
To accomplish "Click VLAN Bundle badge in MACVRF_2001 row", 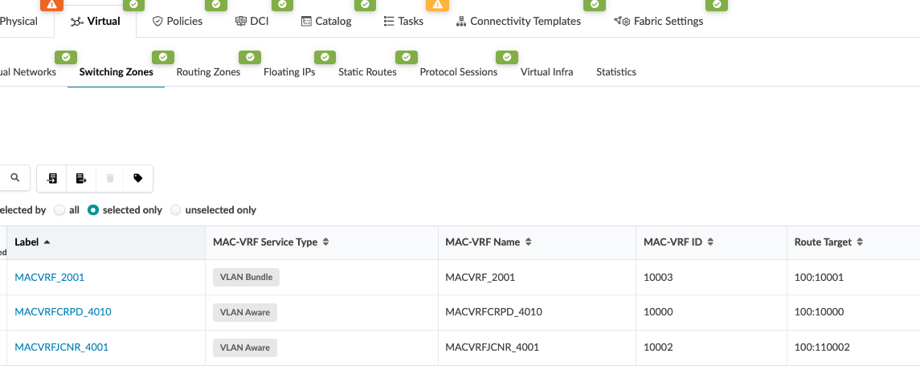I will click(x=247, y=277).
